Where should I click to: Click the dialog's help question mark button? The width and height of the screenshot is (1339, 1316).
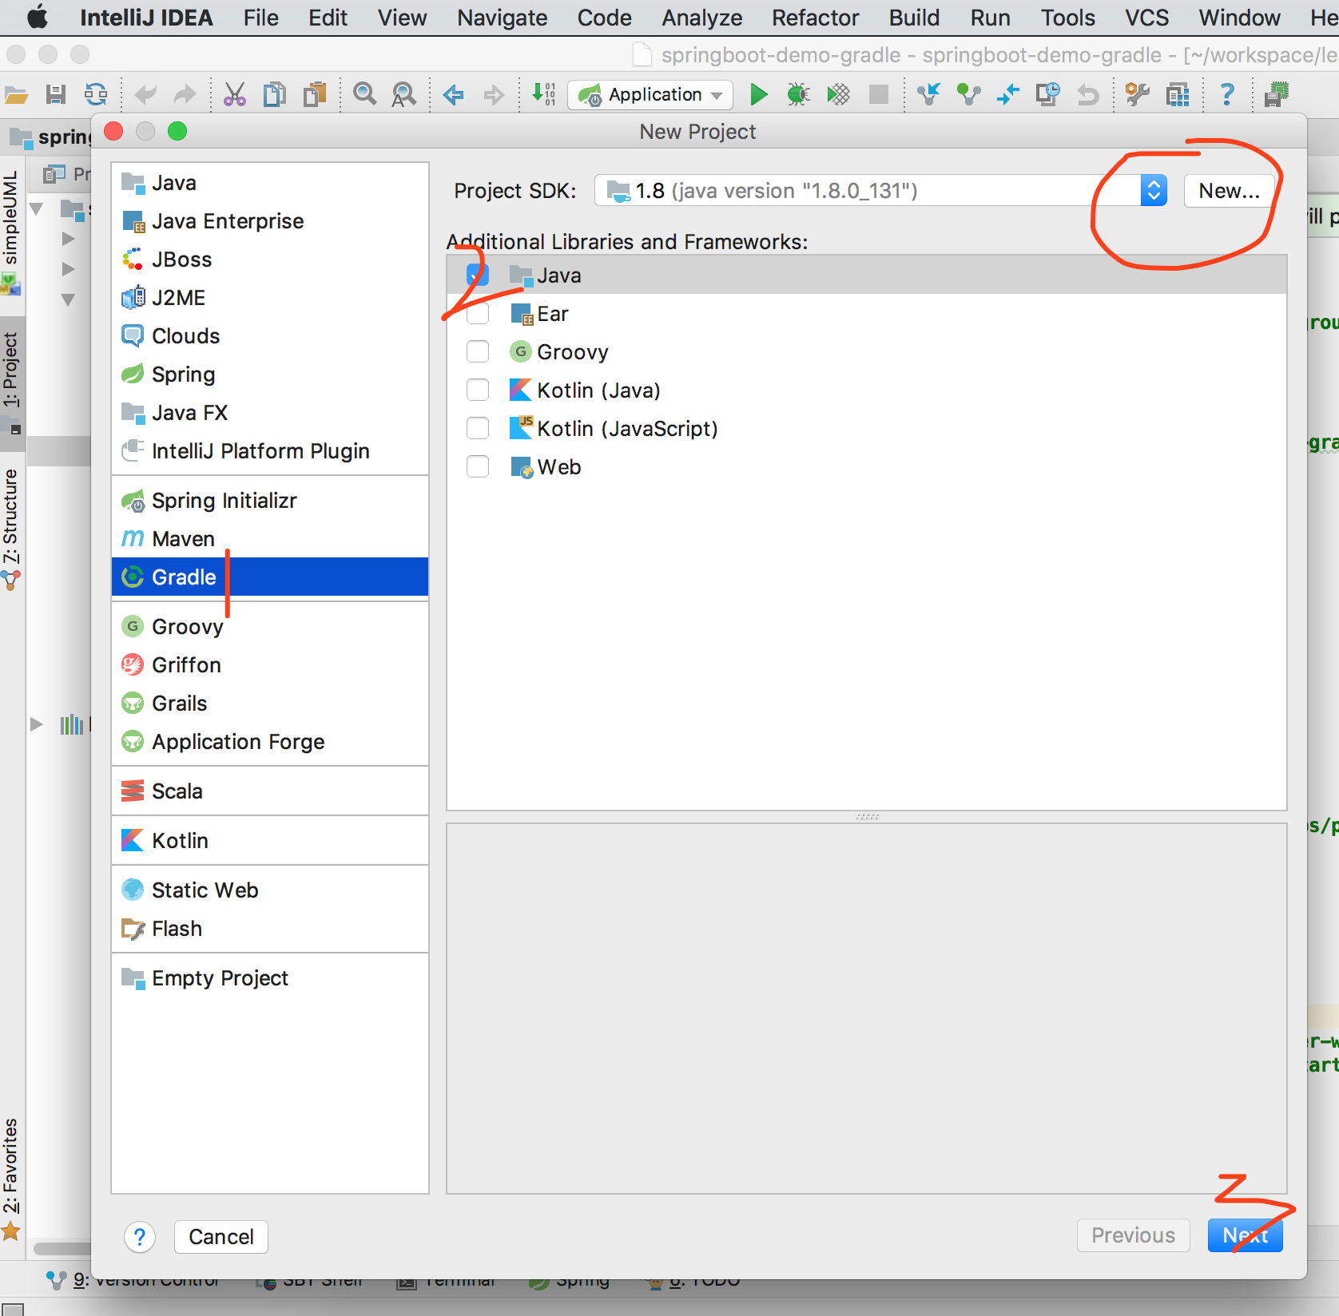140,1237
